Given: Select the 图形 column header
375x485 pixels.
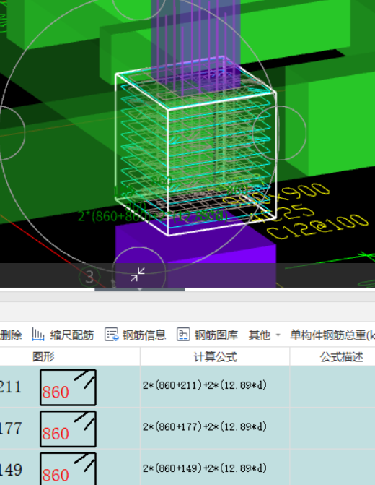Looking at the screenshot, I should click(x=43, y=356).
